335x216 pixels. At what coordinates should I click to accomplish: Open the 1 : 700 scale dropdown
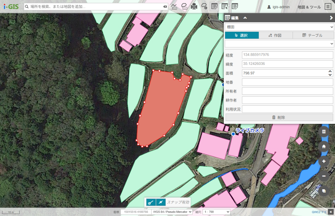click(x=216, y=212)
